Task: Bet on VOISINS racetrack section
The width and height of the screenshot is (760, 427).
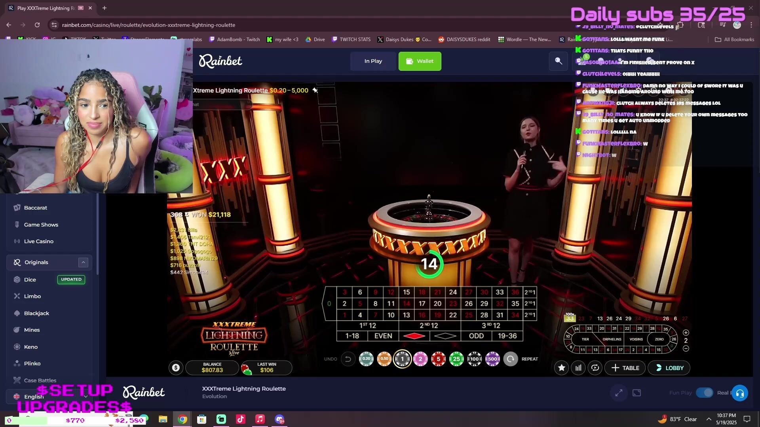Action: [x=636, y=339]
